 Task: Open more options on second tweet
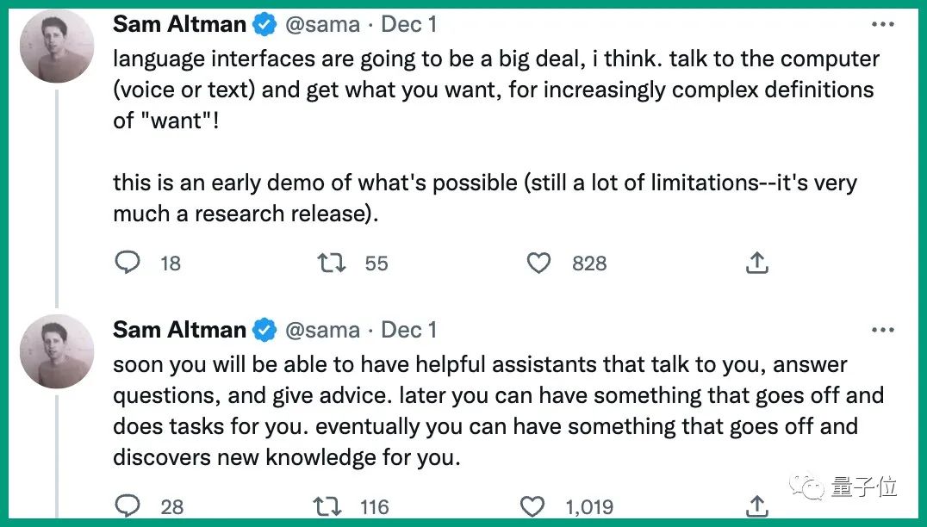point(882,330)
